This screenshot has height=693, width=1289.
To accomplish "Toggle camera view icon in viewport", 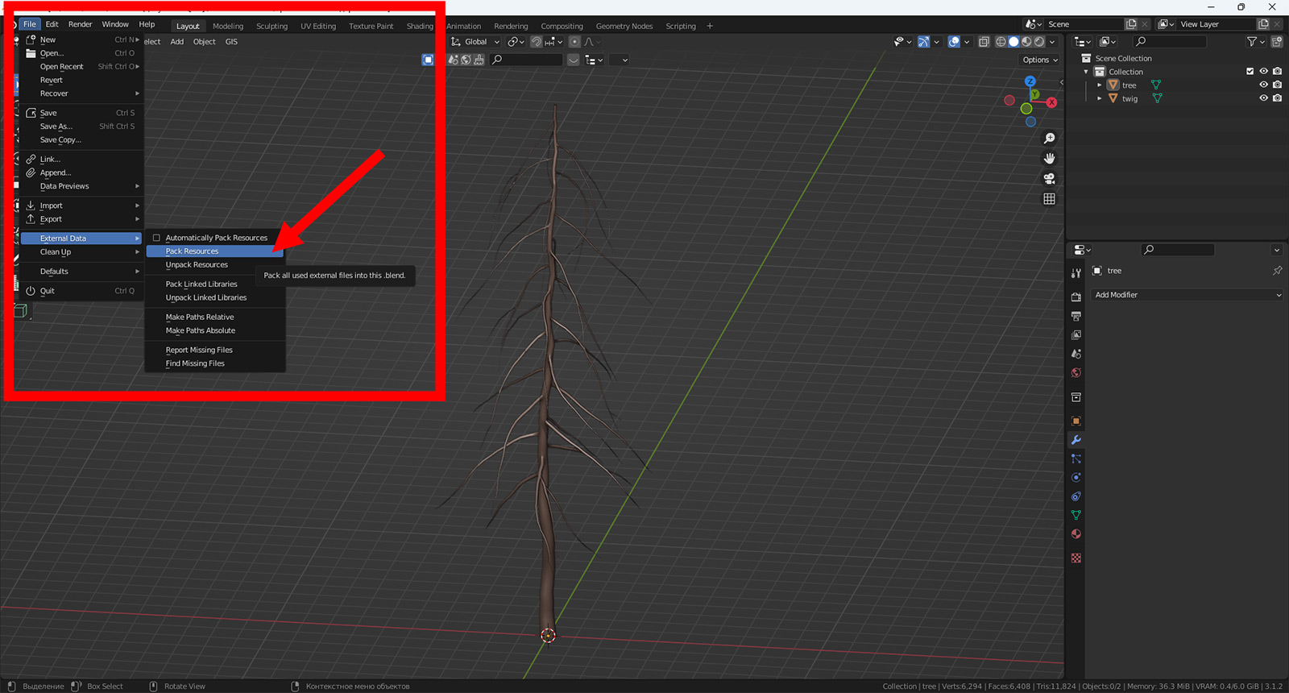I will [1049, 179].
